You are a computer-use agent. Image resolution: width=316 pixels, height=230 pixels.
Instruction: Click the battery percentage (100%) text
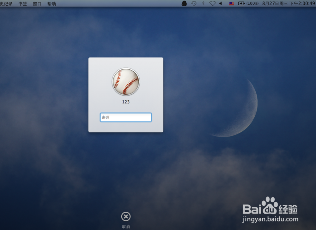point(252,3)
